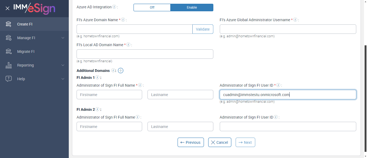
Task: Click the Create FI bank icon
Action: 9,24
